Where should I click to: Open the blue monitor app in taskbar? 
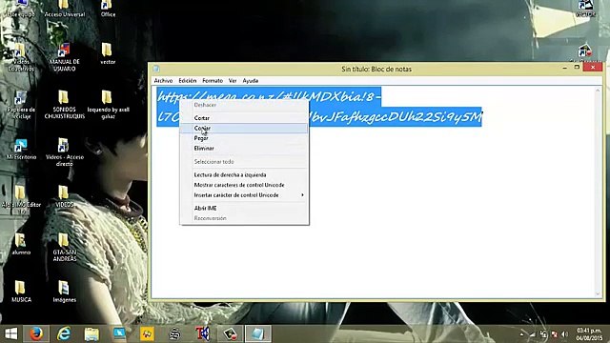pos(119,333)
